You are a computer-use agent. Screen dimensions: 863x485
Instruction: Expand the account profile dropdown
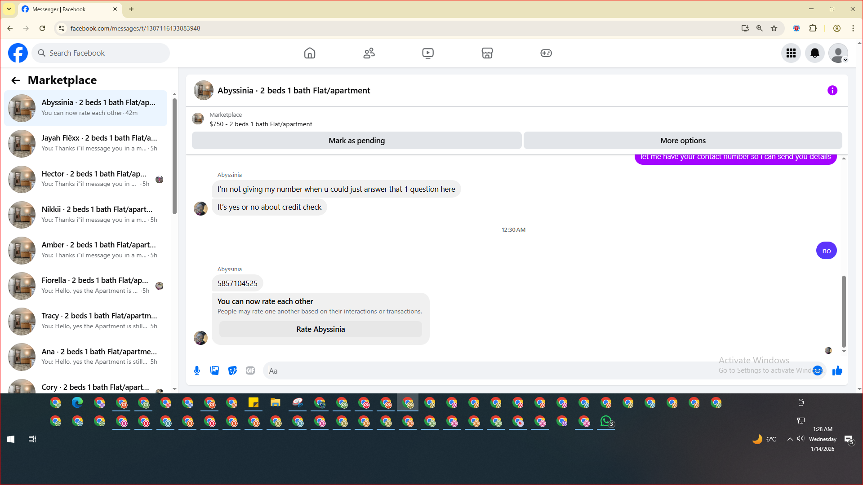tap(838, 53)
